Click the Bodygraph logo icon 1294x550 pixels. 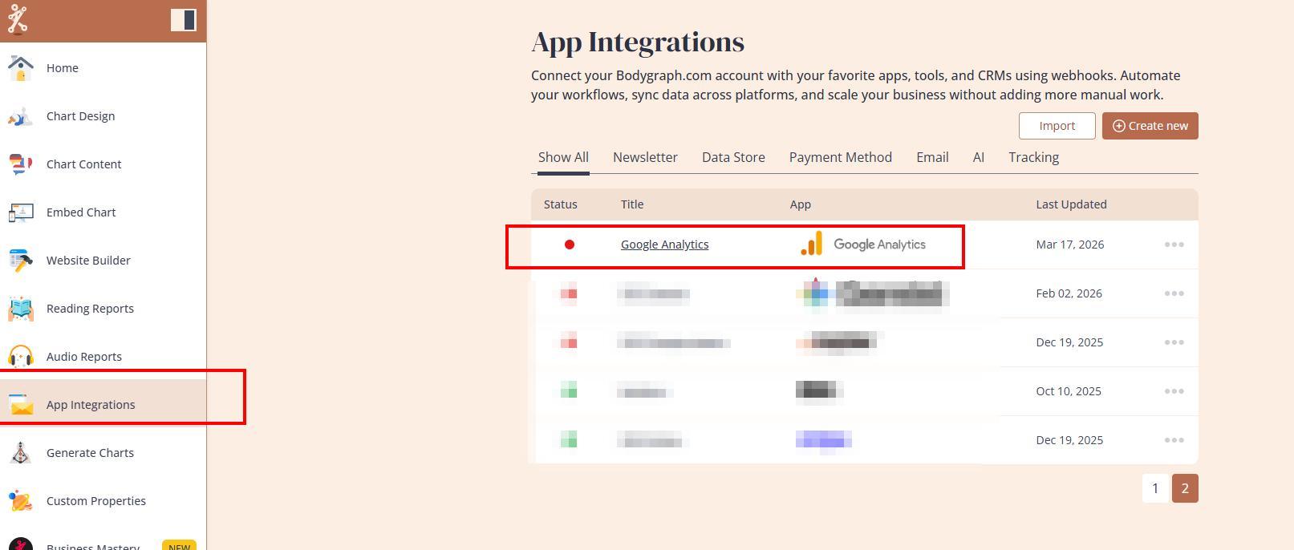click(18, 19)
